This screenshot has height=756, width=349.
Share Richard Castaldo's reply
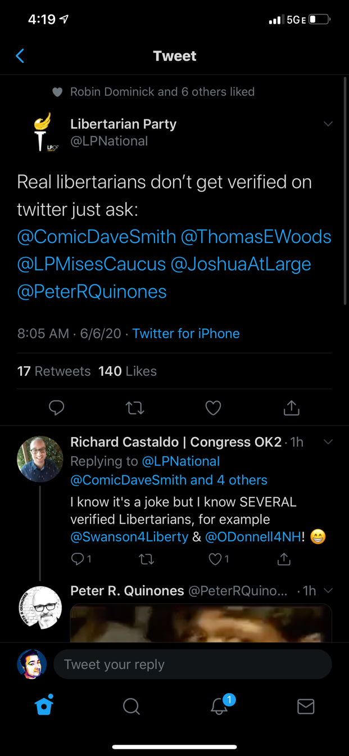click(x=284, y=559)
